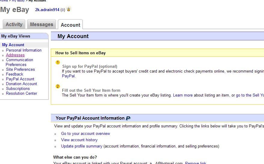Open Feedback link in sidebar
This screenshot has width=264, height=164.
click(x=14, y=74)
